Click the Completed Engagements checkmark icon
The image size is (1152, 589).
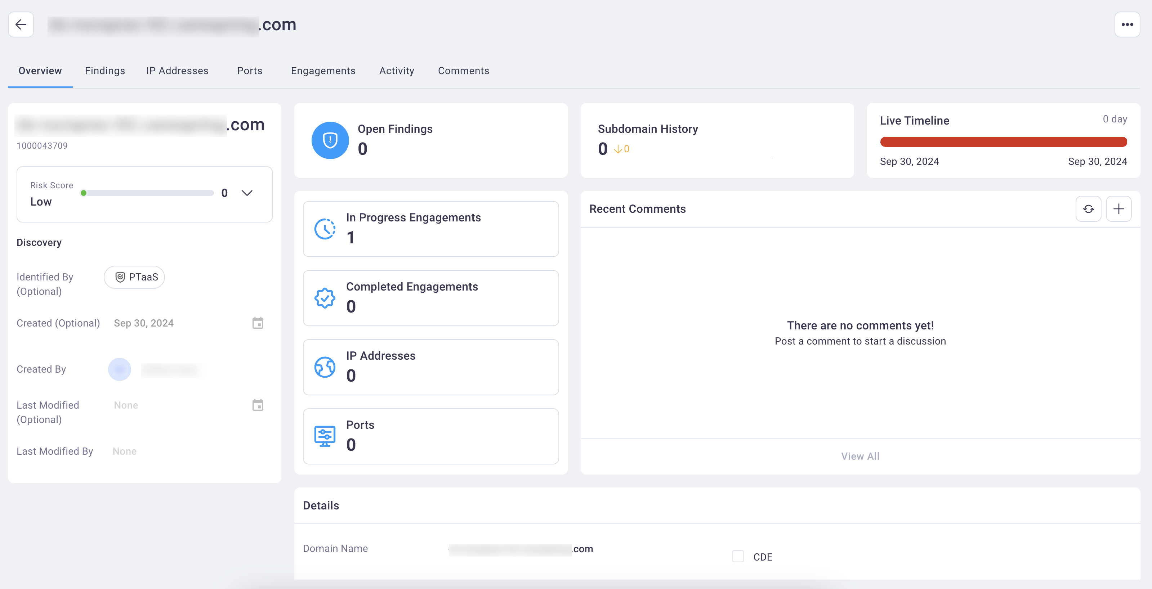point(325,297)
